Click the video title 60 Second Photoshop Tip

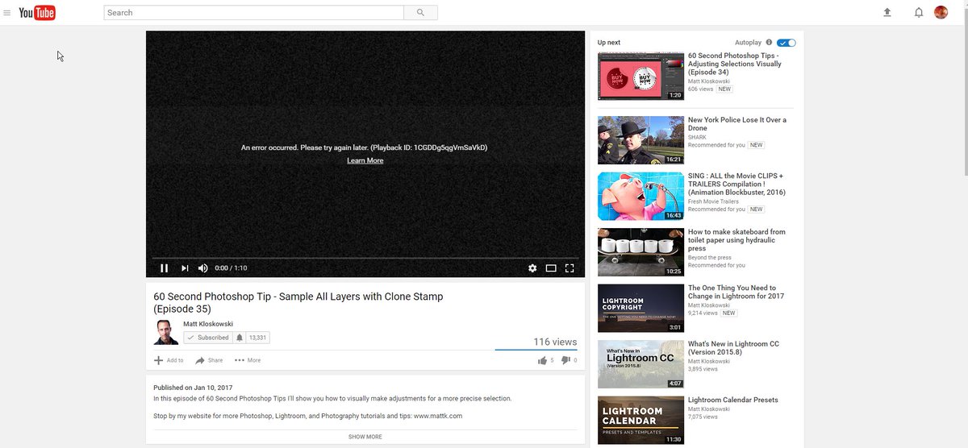tap(298, 302)
